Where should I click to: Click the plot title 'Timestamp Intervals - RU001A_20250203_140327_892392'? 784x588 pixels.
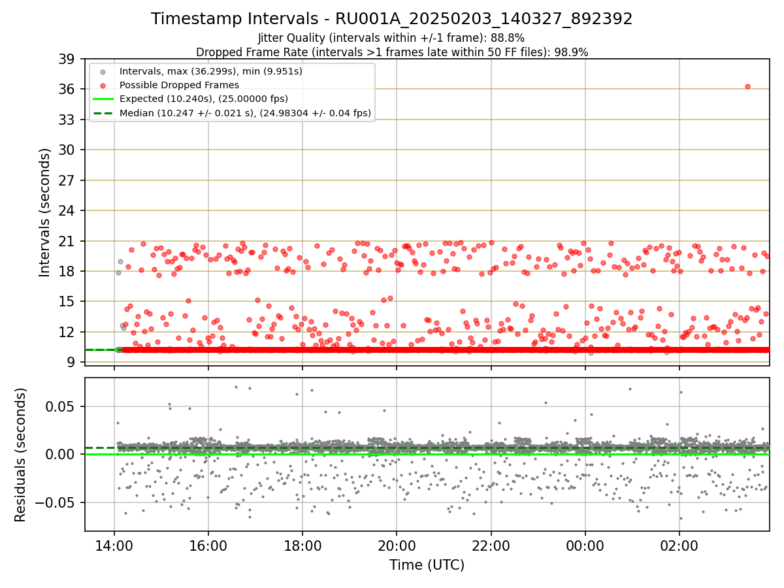(x=391, y=19)
